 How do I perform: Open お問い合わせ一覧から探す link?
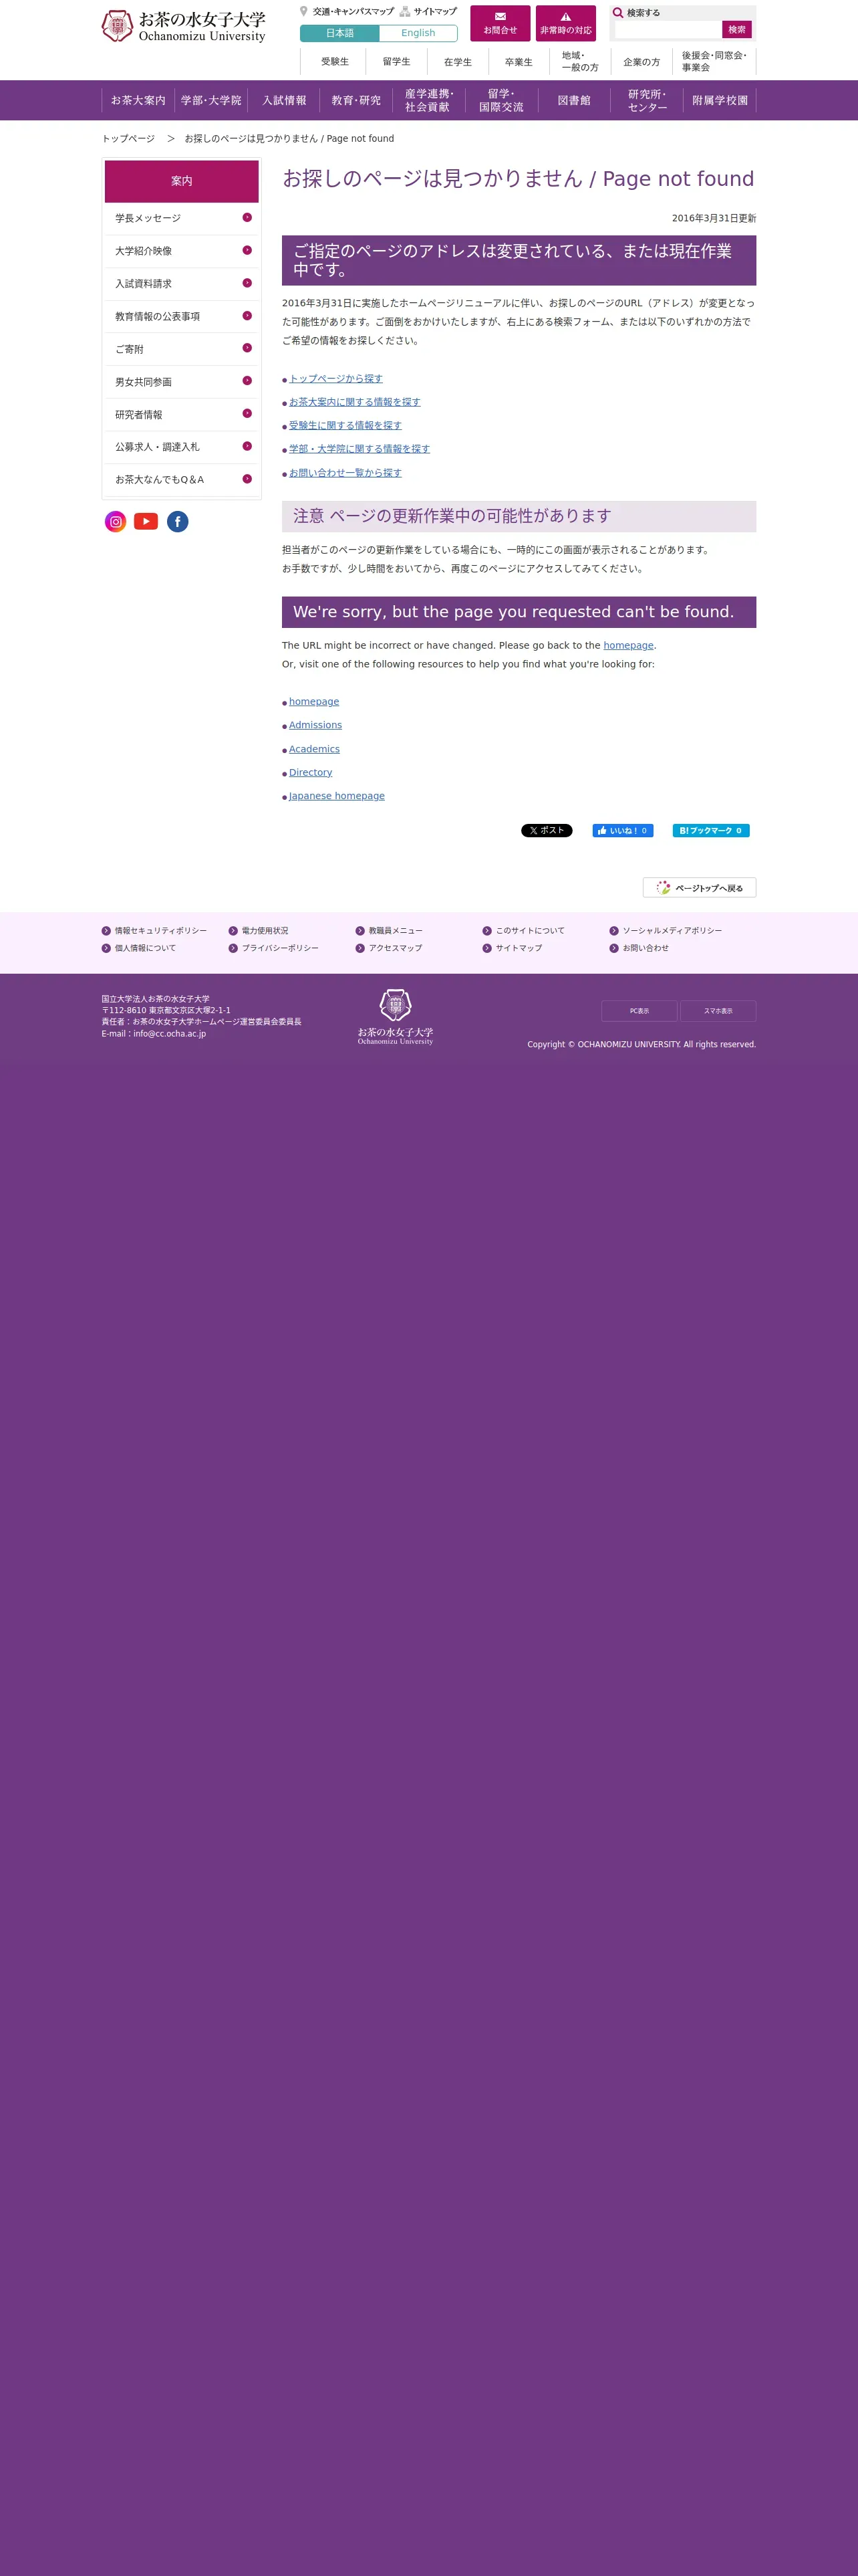pyautogui.click(x=345, y=473)
